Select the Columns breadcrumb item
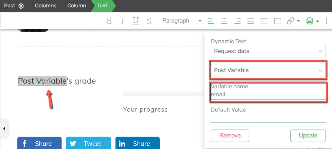 (x=46, y=6)
